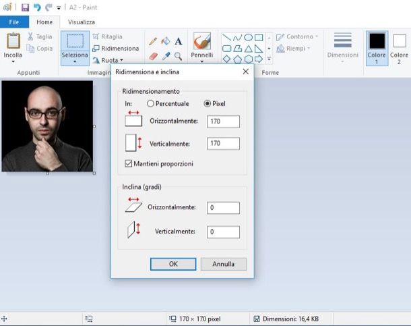Undo the last action via the blue arrow
The height and width of the screenshot is (326, 411).
[x=37, y=7]
